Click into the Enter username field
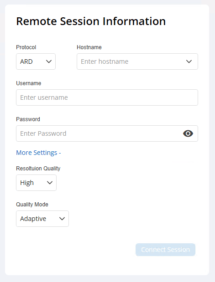Screen dimensions: 215x282 (x=107, y=97)
